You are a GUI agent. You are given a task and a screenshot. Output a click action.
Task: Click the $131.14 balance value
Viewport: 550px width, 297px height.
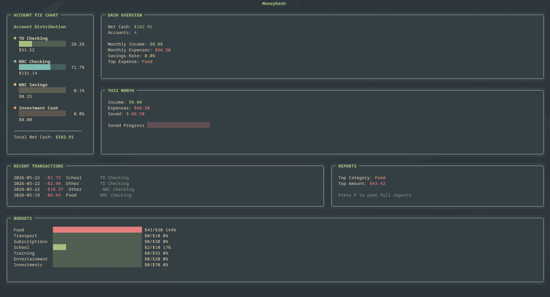click(x=28, y=73)
